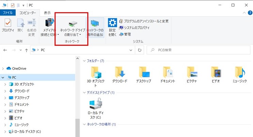
Task: Switch to the 表示 tab
Action: (x=47, y=13)
